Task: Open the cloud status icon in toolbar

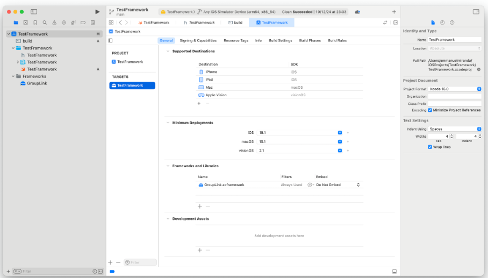Action: coord(357,12)
